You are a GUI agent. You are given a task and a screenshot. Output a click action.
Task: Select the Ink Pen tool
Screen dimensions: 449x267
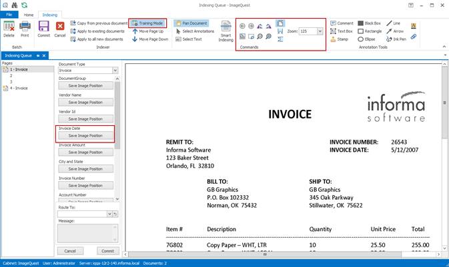[x=396, y=39]
